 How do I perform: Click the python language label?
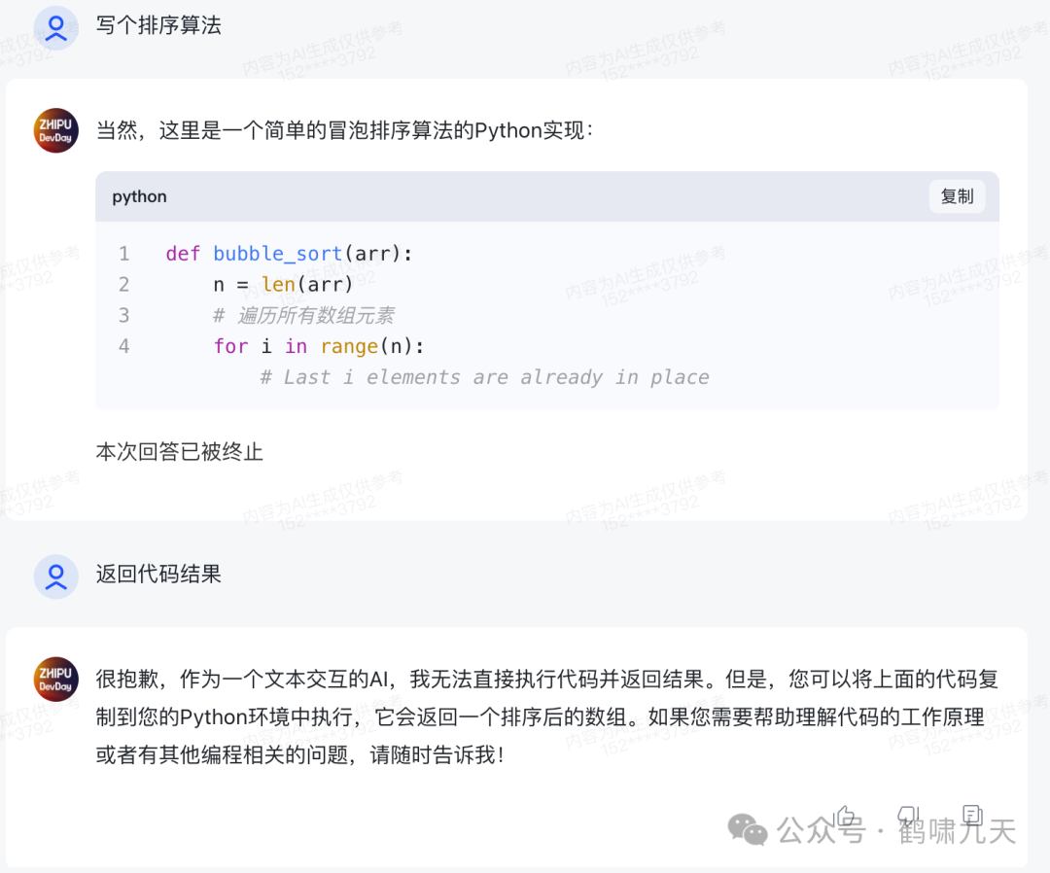tap(140, 196)
